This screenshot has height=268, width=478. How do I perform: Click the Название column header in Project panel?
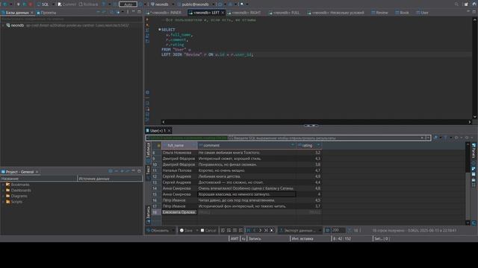[39, 179]
